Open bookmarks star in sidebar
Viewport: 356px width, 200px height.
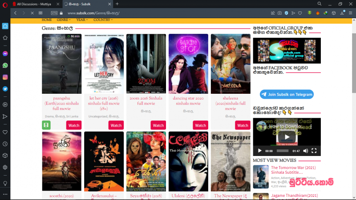5,38
